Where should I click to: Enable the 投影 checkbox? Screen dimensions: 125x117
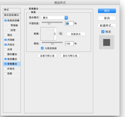pyautogui.click(x=6, y=73)
